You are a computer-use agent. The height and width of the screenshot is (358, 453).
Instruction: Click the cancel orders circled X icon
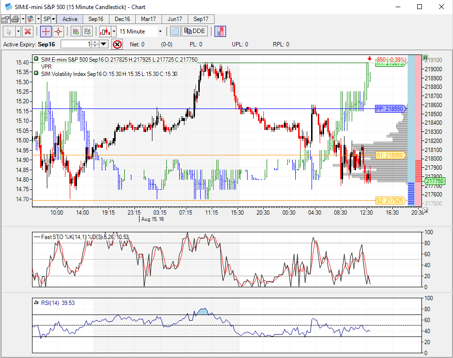coord(117,44)
